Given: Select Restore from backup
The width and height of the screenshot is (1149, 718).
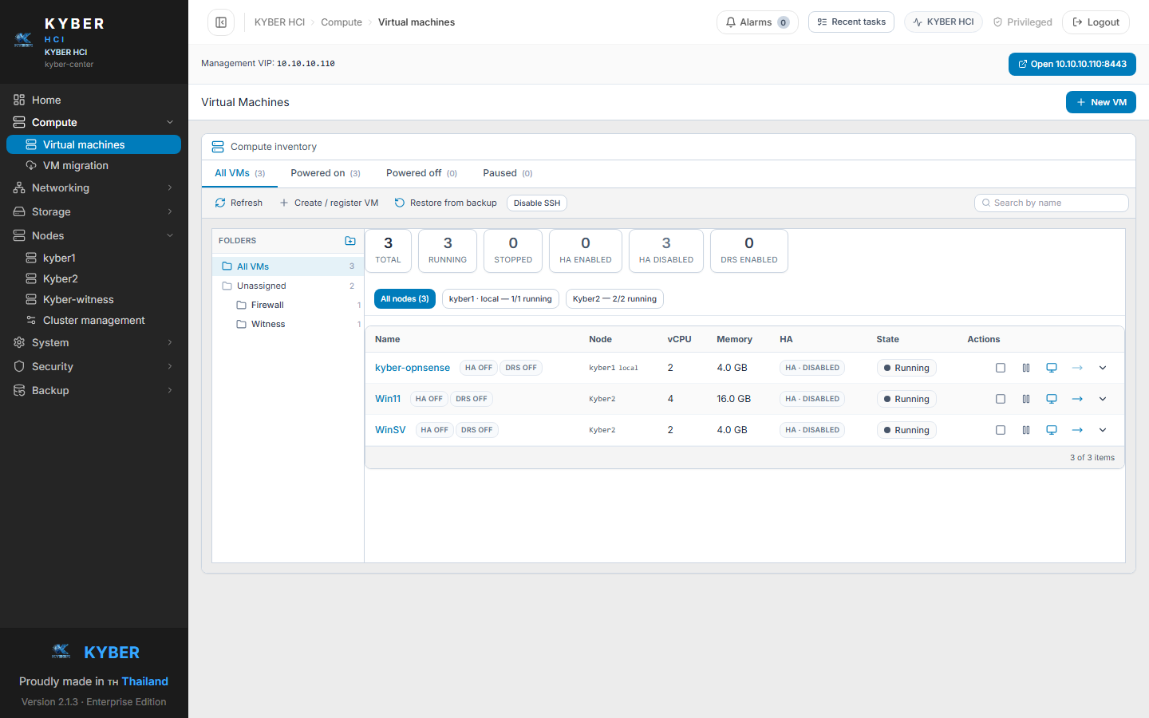Looking at the screenshot, I should pos(445,203).
